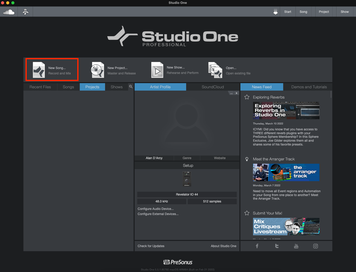The width and height of the screenshot is (356, 272).
Task: Click the artist profile picture placeholder
Action: tap(187, 123)
